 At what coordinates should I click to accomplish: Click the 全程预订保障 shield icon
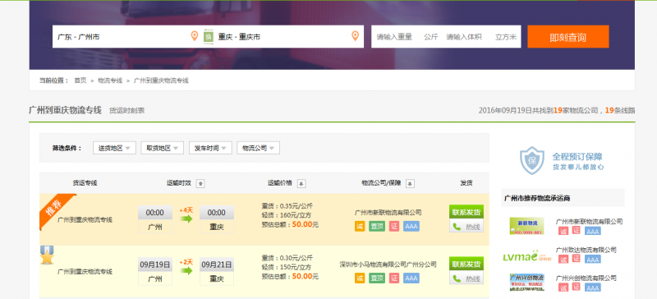(x=531, y=160)
